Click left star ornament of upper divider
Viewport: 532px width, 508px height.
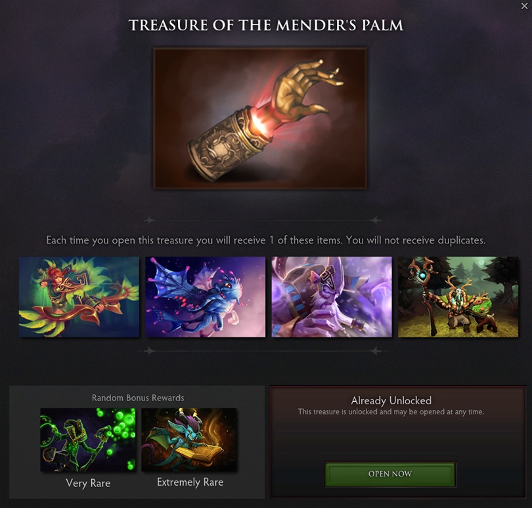(x=149, y=220)
